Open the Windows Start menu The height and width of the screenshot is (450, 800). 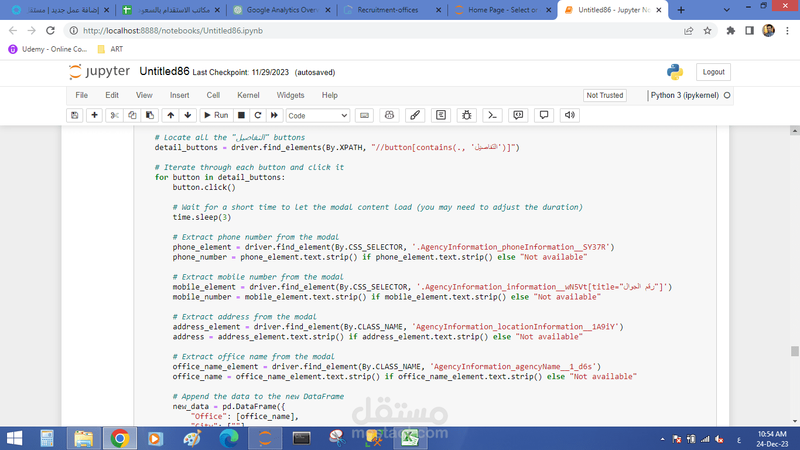tap(14, 438)
